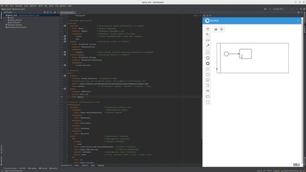Open the gear settings of DocHub tool window

[x=298, y=12]
